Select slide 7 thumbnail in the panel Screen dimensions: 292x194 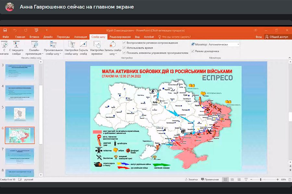click(19, 156)
